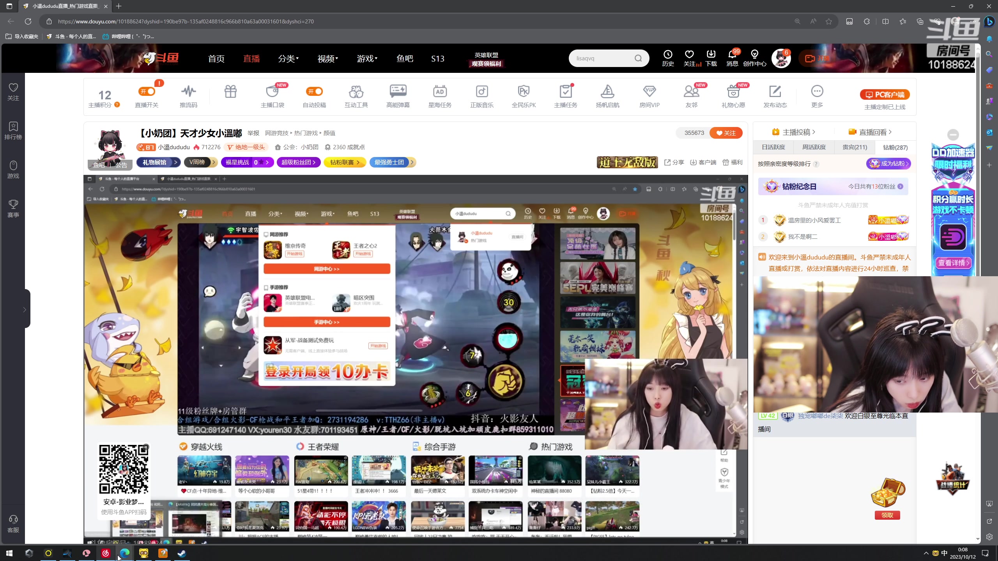The height and width of the screenshot is (561, 998).
Task: Go to 首页 home page
Action: pos(216,58)
